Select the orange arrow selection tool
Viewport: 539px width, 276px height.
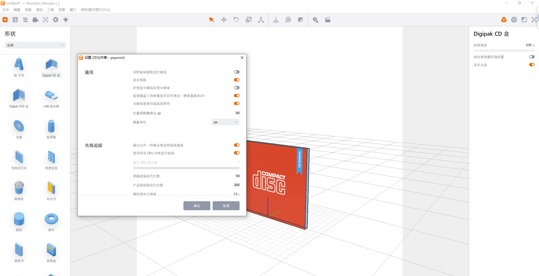tap(211, 20)
